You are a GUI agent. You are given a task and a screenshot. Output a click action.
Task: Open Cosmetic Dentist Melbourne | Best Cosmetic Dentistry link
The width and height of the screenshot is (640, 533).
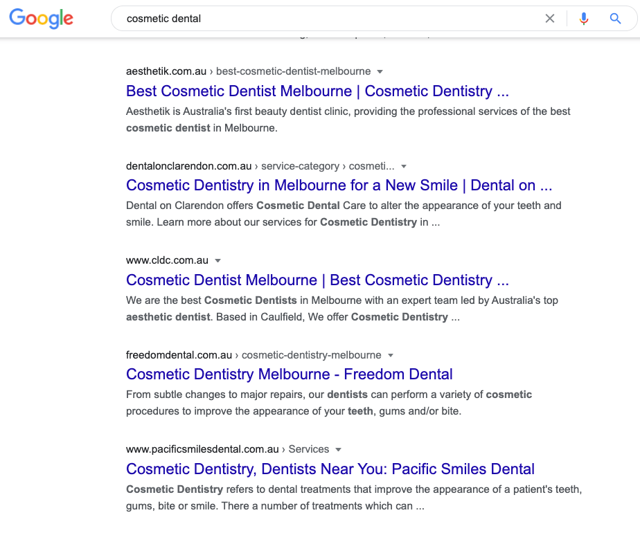pos(317,280)
